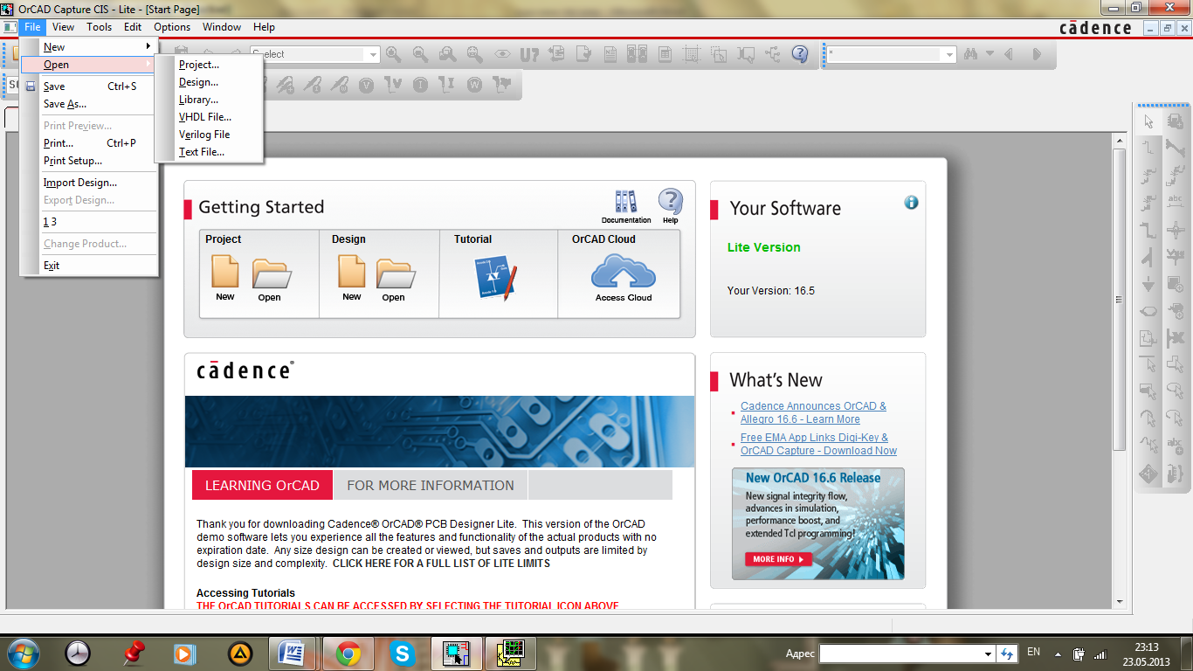Click the Zoom In magnifier toolbar icon
Viewport: 1193px width, 671px height.
394,54
